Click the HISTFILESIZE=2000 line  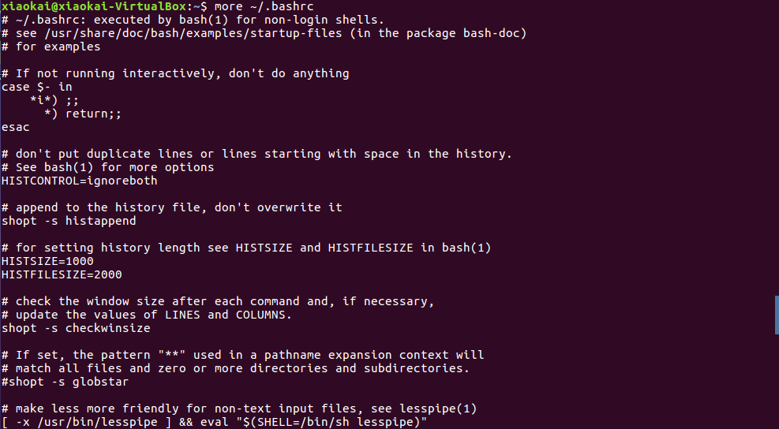tap(62, 274)
